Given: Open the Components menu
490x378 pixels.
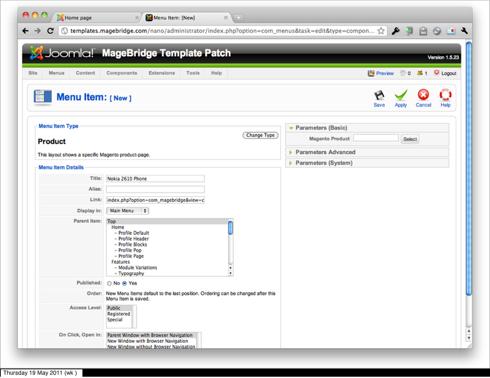Looking at the screenshot, I should tap(122, 73).
